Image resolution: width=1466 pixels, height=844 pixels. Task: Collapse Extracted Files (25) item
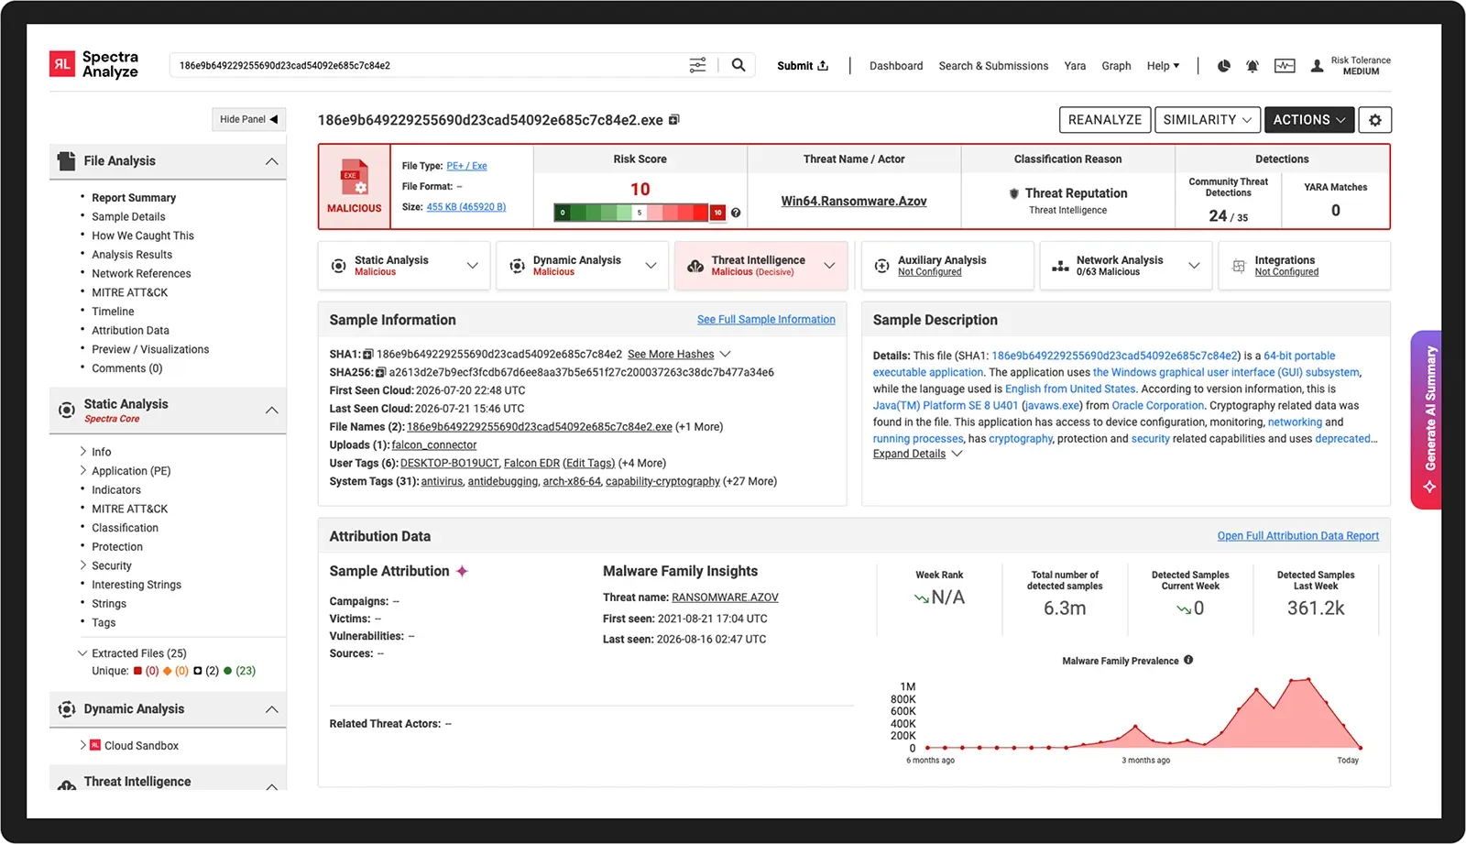coord(82,653)
